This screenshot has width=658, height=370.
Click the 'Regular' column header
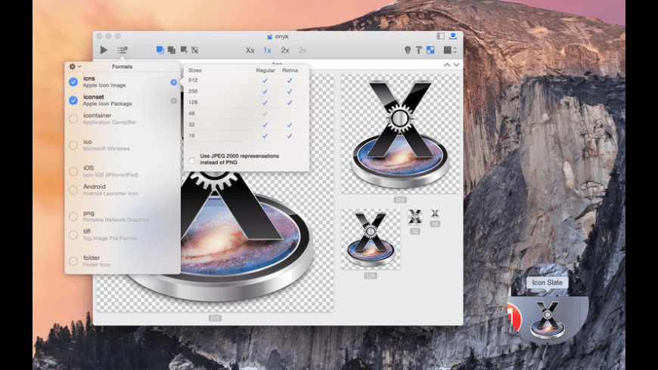(x=265, y=70)
